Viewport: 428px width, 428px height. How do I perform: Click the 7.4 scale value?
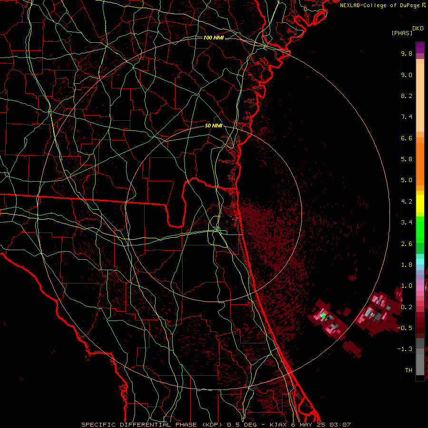(407, 117)
